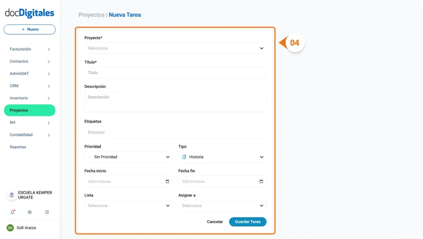423x239 pixels.
Task: Click the Guardar Tarea button
Action: click(x=247, y=222)
